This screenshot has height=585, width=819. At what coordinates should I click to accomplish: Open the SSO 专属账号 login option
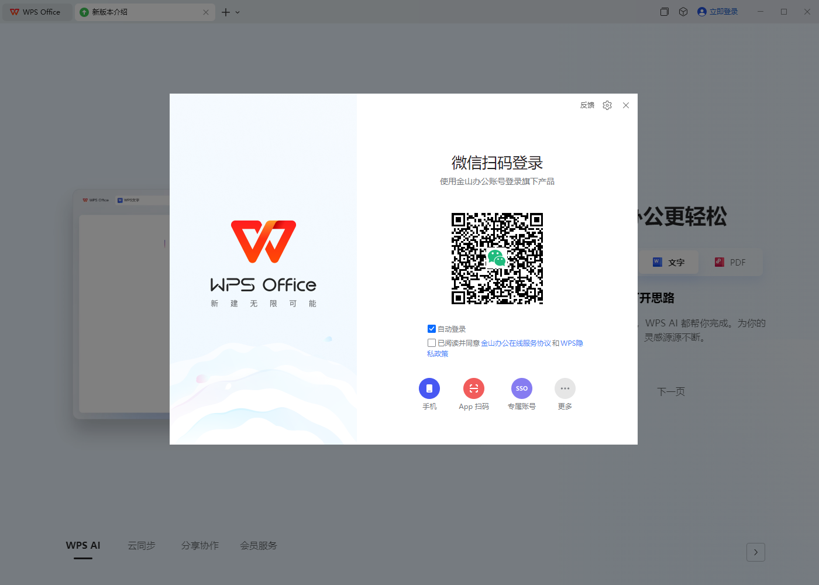pyautogui.click(x=521, y=388)
